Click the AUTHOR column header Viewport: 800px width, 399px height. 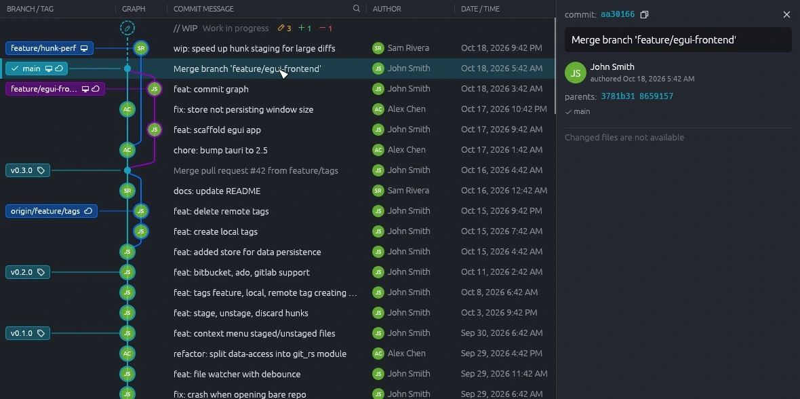click(x=386, y=9)
